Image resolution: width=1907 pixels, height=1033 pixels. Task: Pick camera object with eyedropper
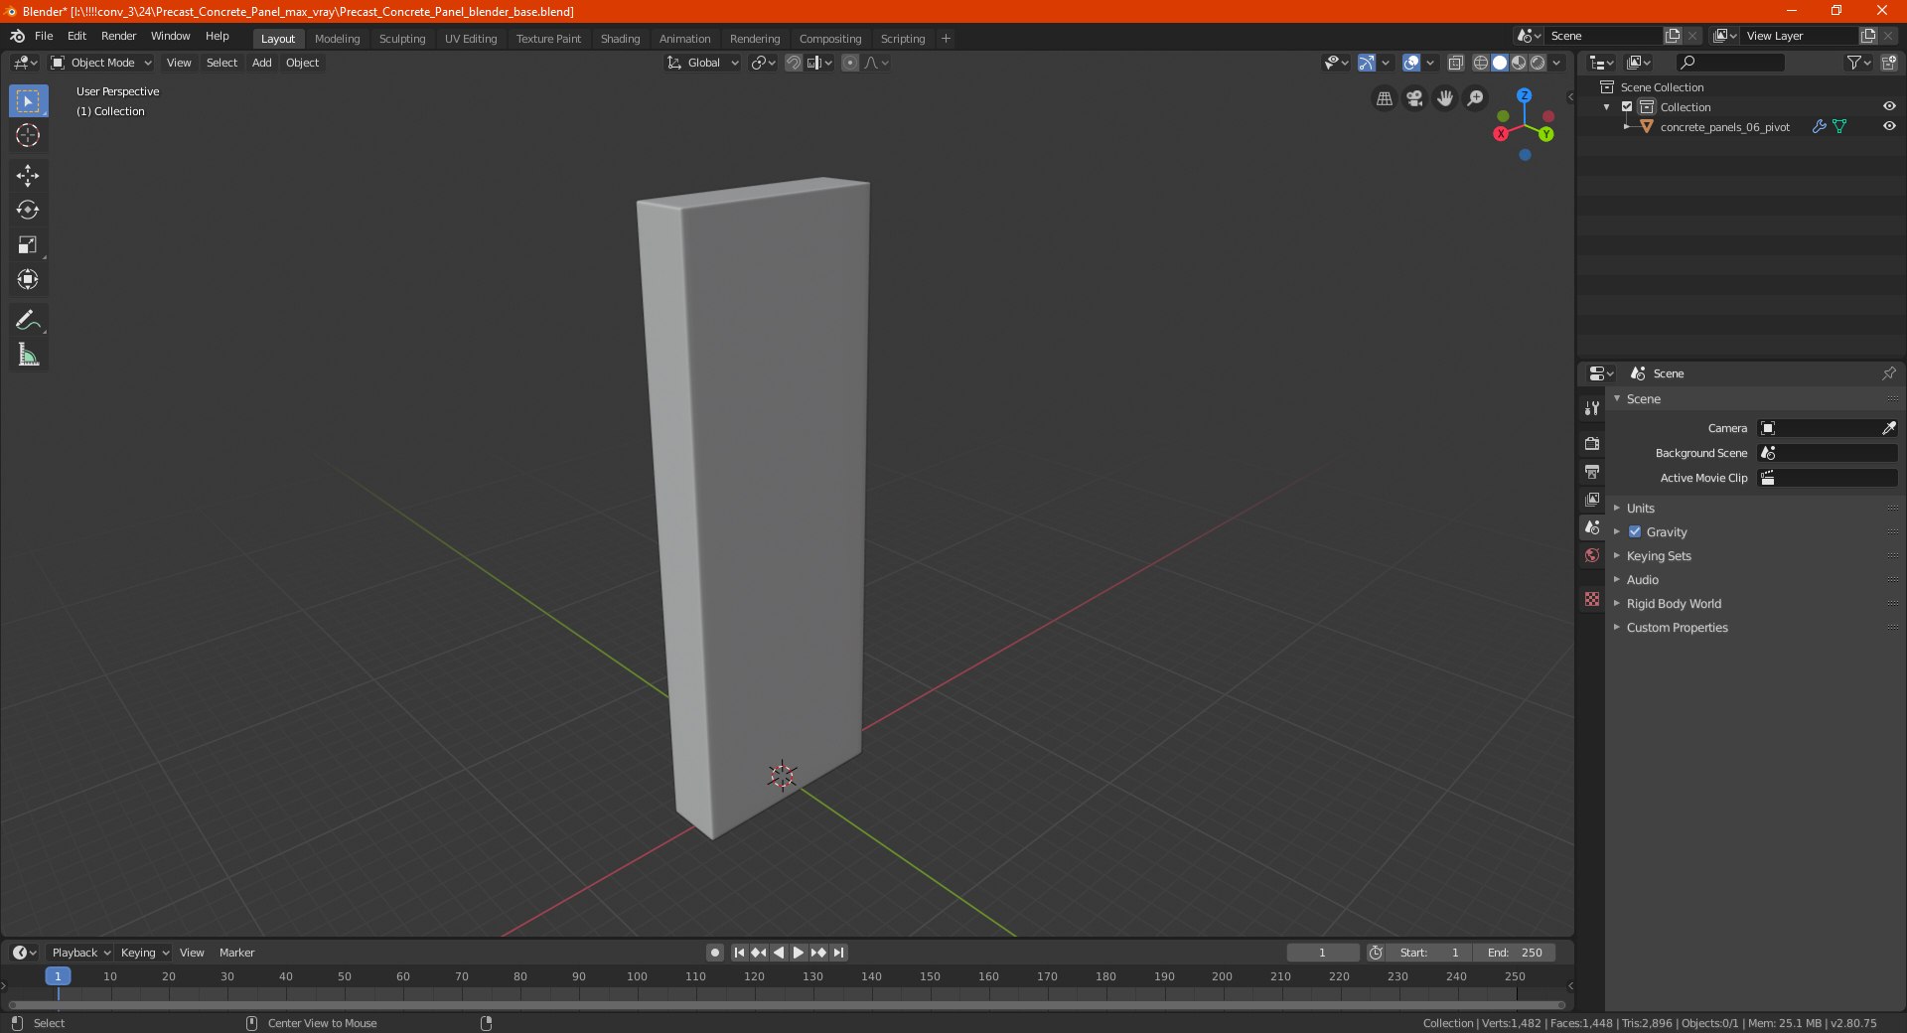1888,428
